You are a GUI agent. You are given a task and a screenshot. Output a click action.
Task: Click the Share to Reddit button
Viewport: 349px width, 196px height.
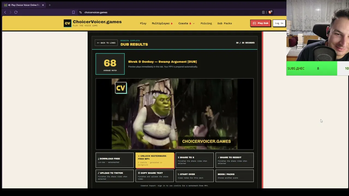coord(234,160)
